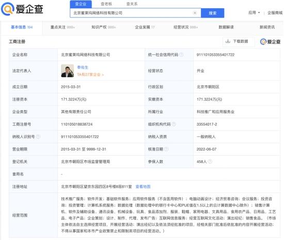Select the 登记机关 value 北京市朝阳区市场监督管理局
The height and width of the screenshot is (240, 284).
(86, 161)
